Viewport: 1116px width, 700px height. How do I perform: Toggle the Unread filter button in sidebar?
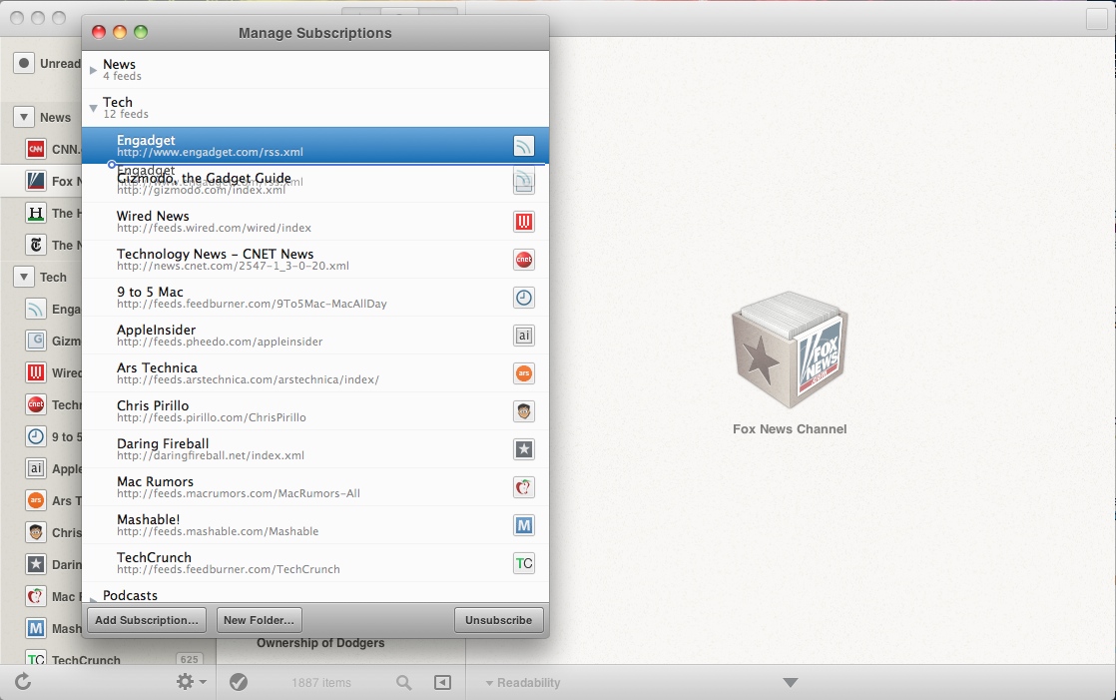tap(24, 63)
